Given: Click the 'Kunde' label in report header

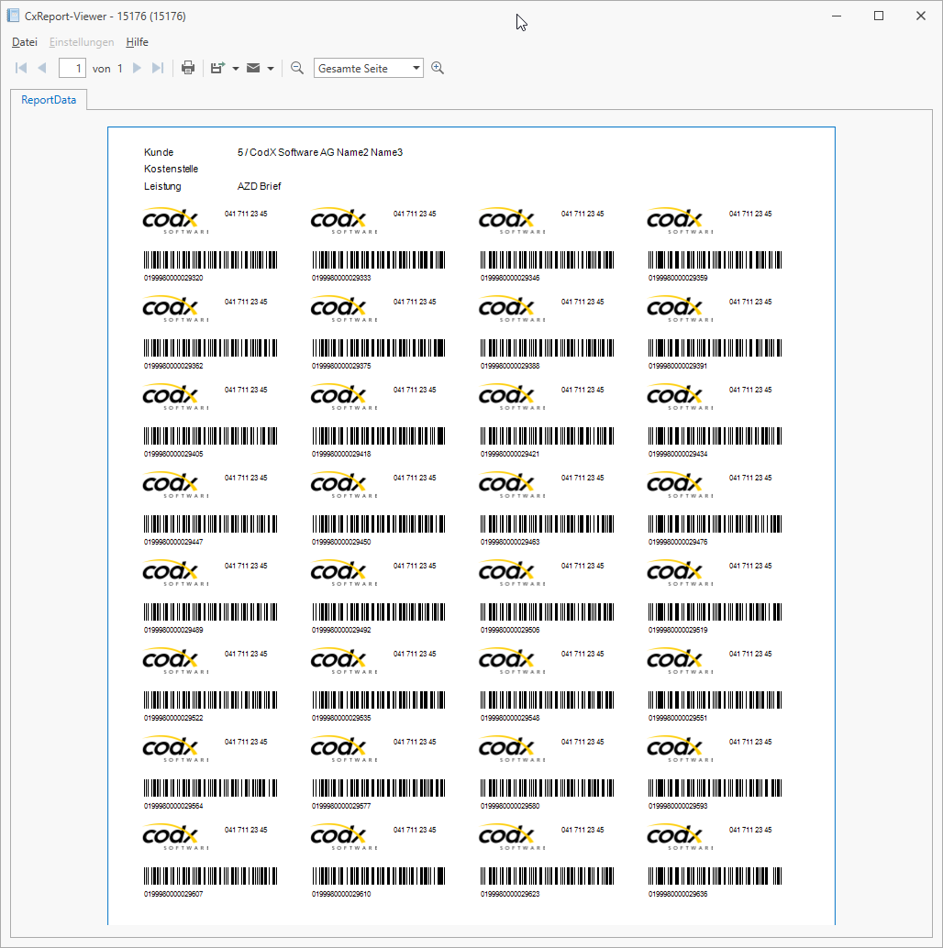Looking at the screenshot, I should [159, 152].
